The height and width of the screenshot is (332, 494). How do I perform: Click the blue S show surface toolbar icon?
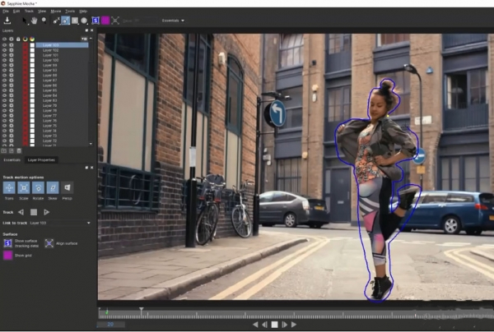pyautogui.click(x=96, y=20)
